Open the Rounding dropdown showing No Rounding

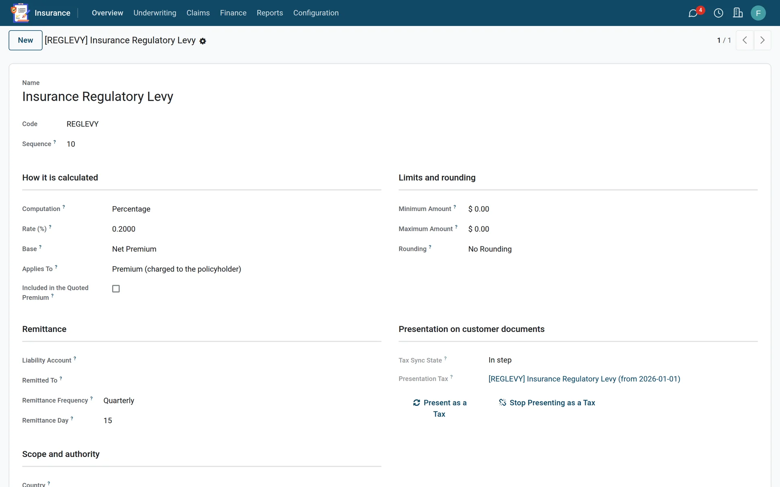[x=613, y=249]
